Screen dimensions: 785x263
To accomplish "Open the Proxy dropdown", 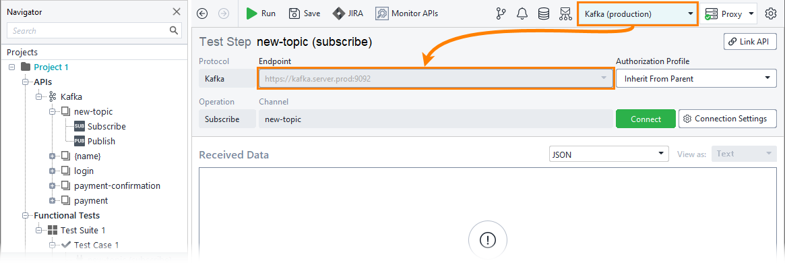I will click(x=729, y=14).
